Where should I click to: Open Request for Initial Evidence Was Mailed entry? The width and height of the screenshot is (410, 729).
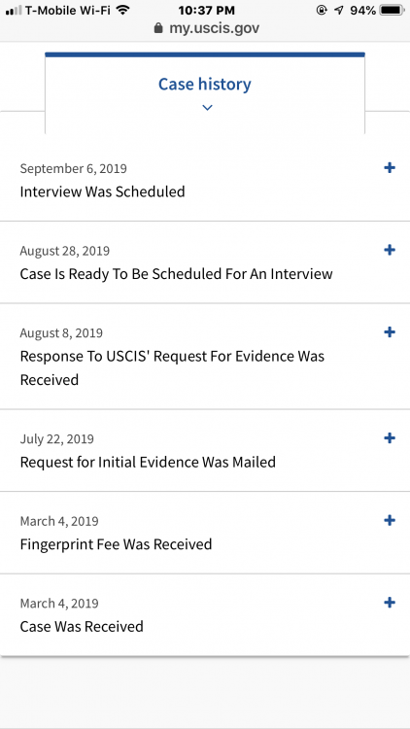pos(205,450)
